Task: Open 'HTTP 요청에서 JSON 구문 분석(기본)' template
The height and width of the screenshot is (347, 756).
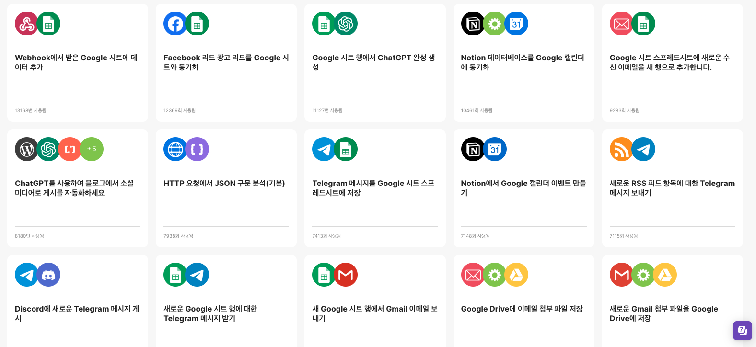Action: coord(224,183)
